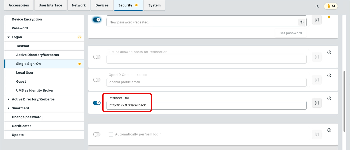Click the search magnifier icon
This screenshot has width=350, height=150.
click(317, 6)
